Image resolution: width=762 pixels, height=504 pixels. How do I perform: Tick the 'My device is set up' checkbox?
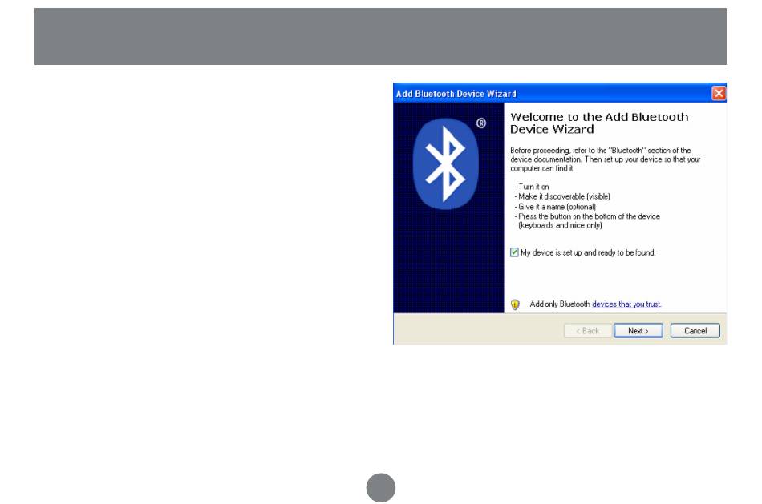[x=514, y=252]
